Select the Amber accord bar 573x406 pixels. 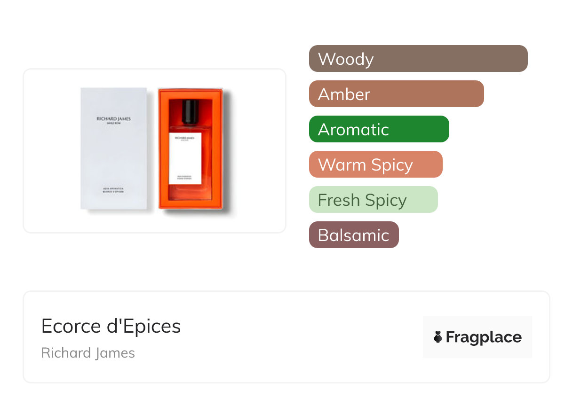click(x=396, y=94)
